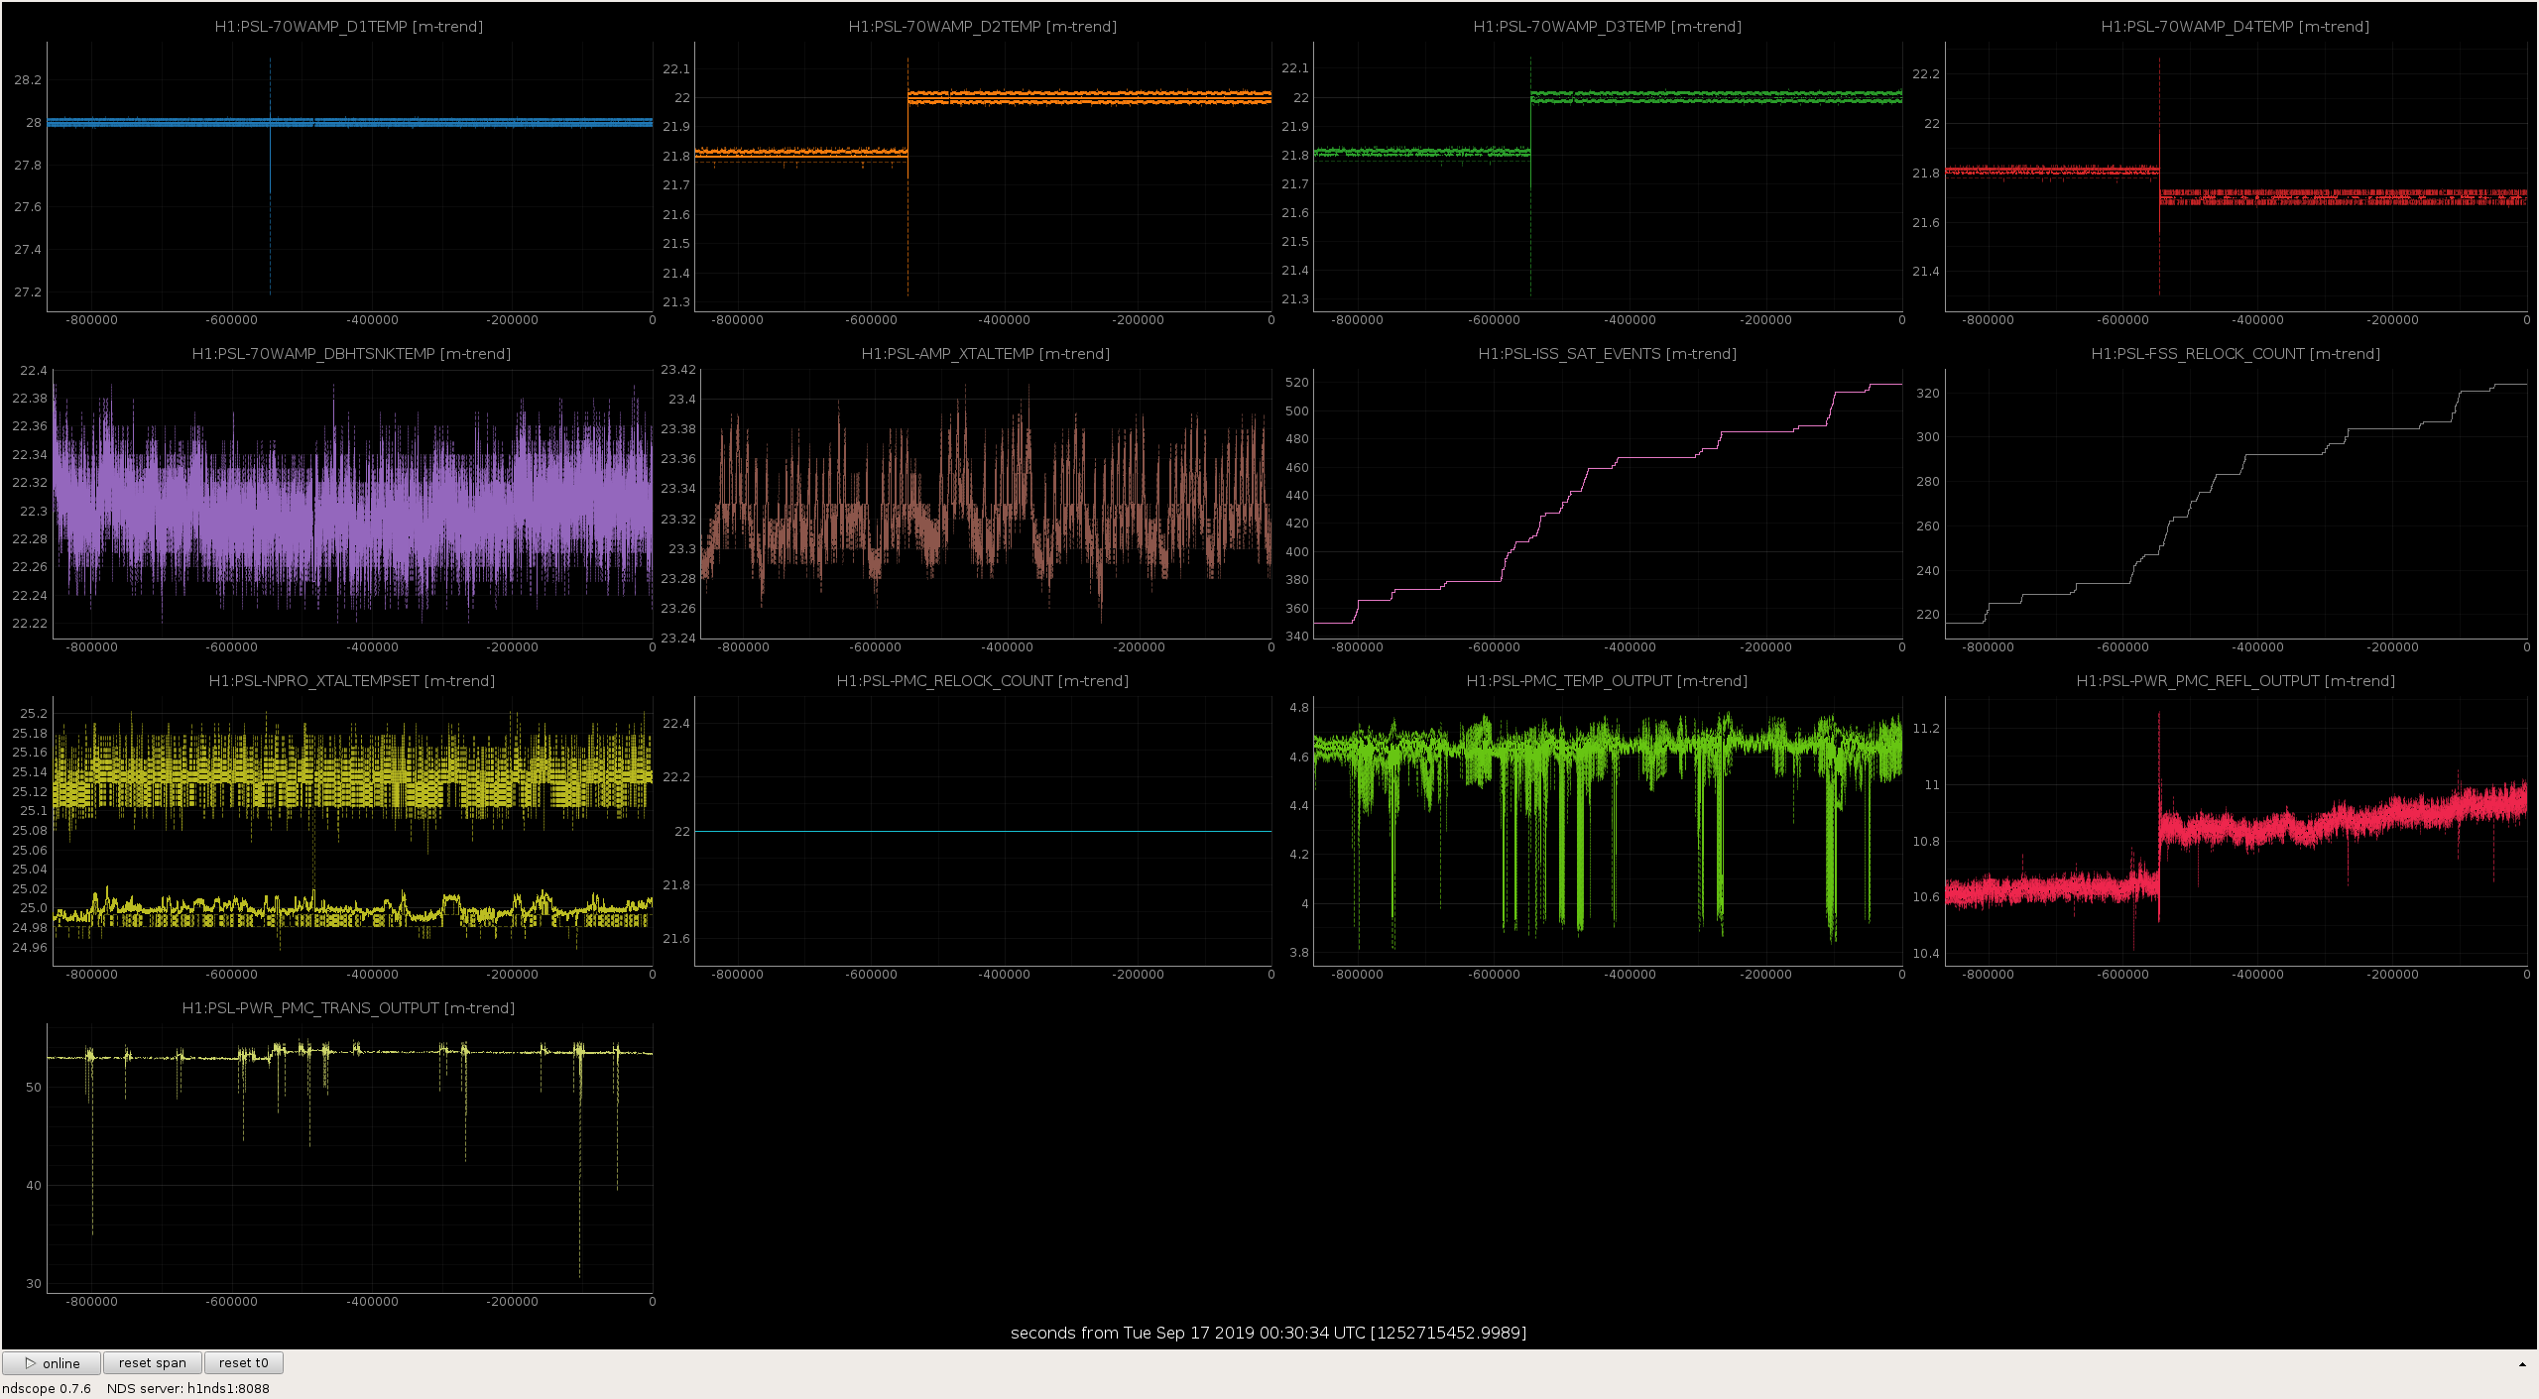Select the H1:PSL-PWR_PMC_REFL_OUTPUT plot title

point(2236,681)
